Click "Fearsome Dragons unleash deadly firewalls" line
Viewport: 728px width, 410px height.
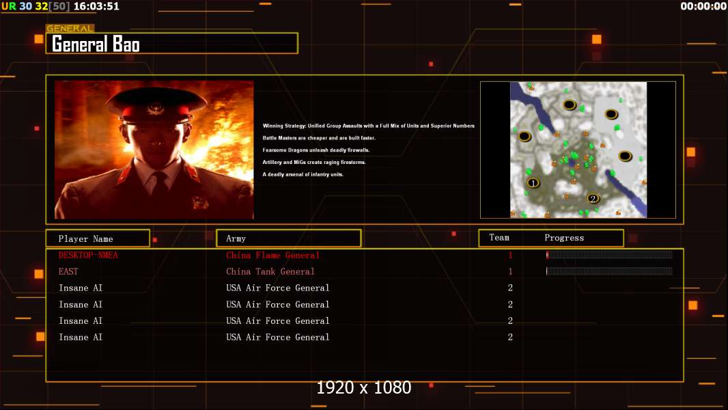point(316,150)
